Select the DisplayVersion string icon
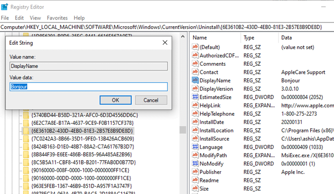 [195, 89]
